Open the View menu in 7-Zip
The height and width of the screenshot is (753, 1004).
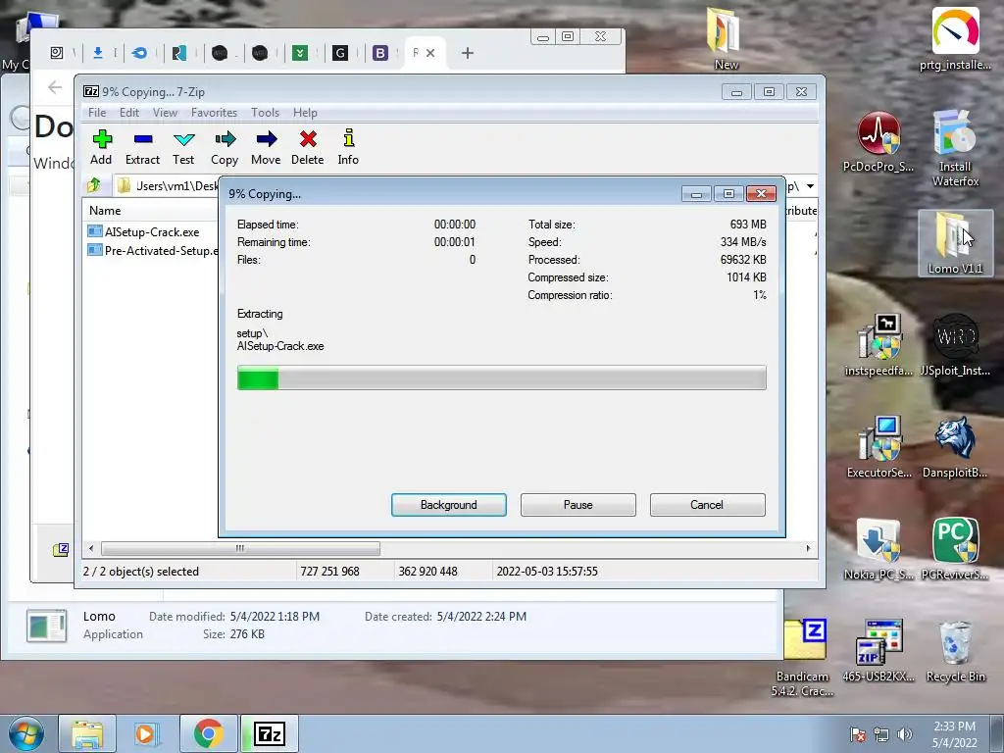tap(165, 113)
